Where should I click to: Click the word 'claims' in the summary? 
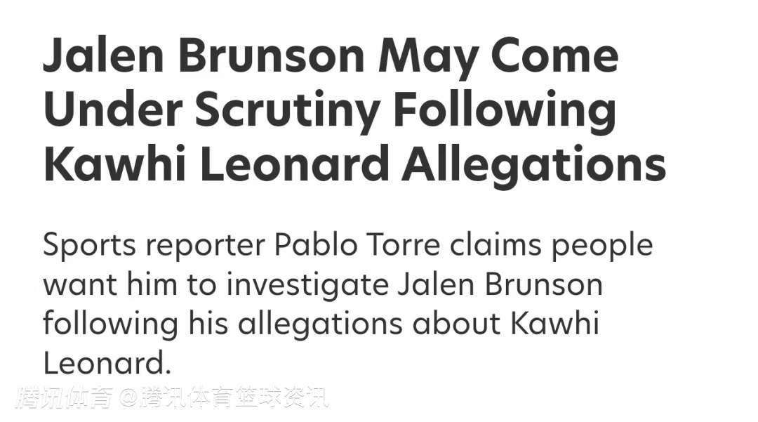coord(496,246)
